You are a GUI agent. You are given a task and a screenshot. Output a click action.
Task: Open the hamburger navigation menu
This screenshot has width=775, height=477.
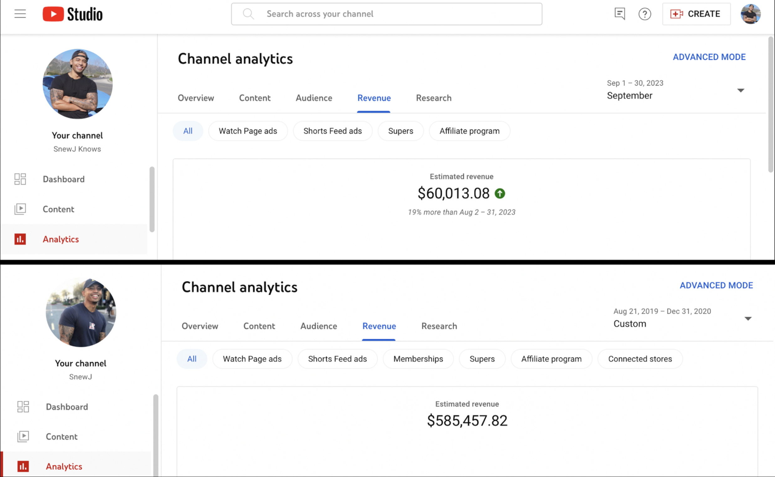tap(20, 14)
